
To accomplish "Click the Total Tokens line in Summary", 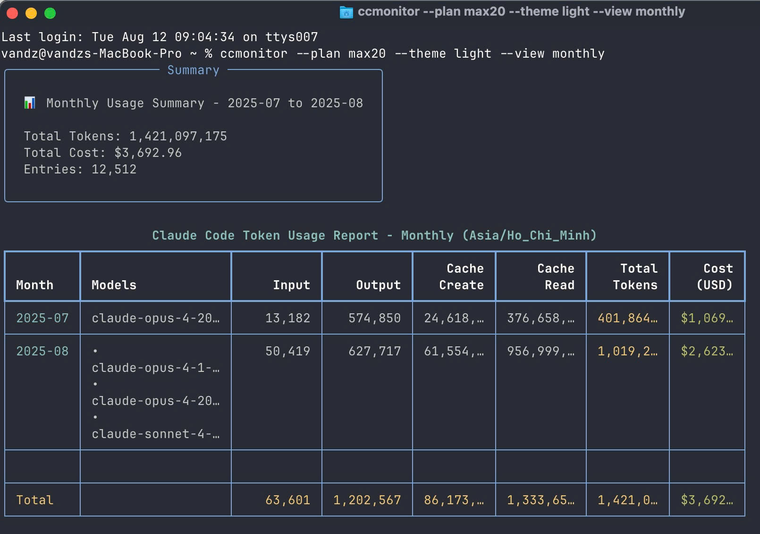I will tap(125, 136).
